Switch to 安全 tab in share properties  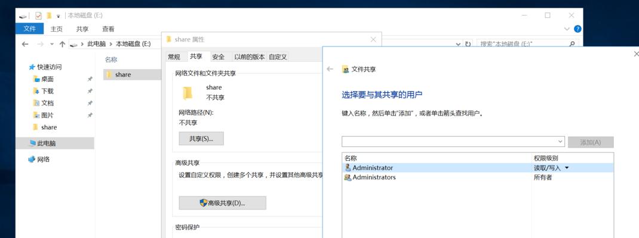tap(219, 57)
